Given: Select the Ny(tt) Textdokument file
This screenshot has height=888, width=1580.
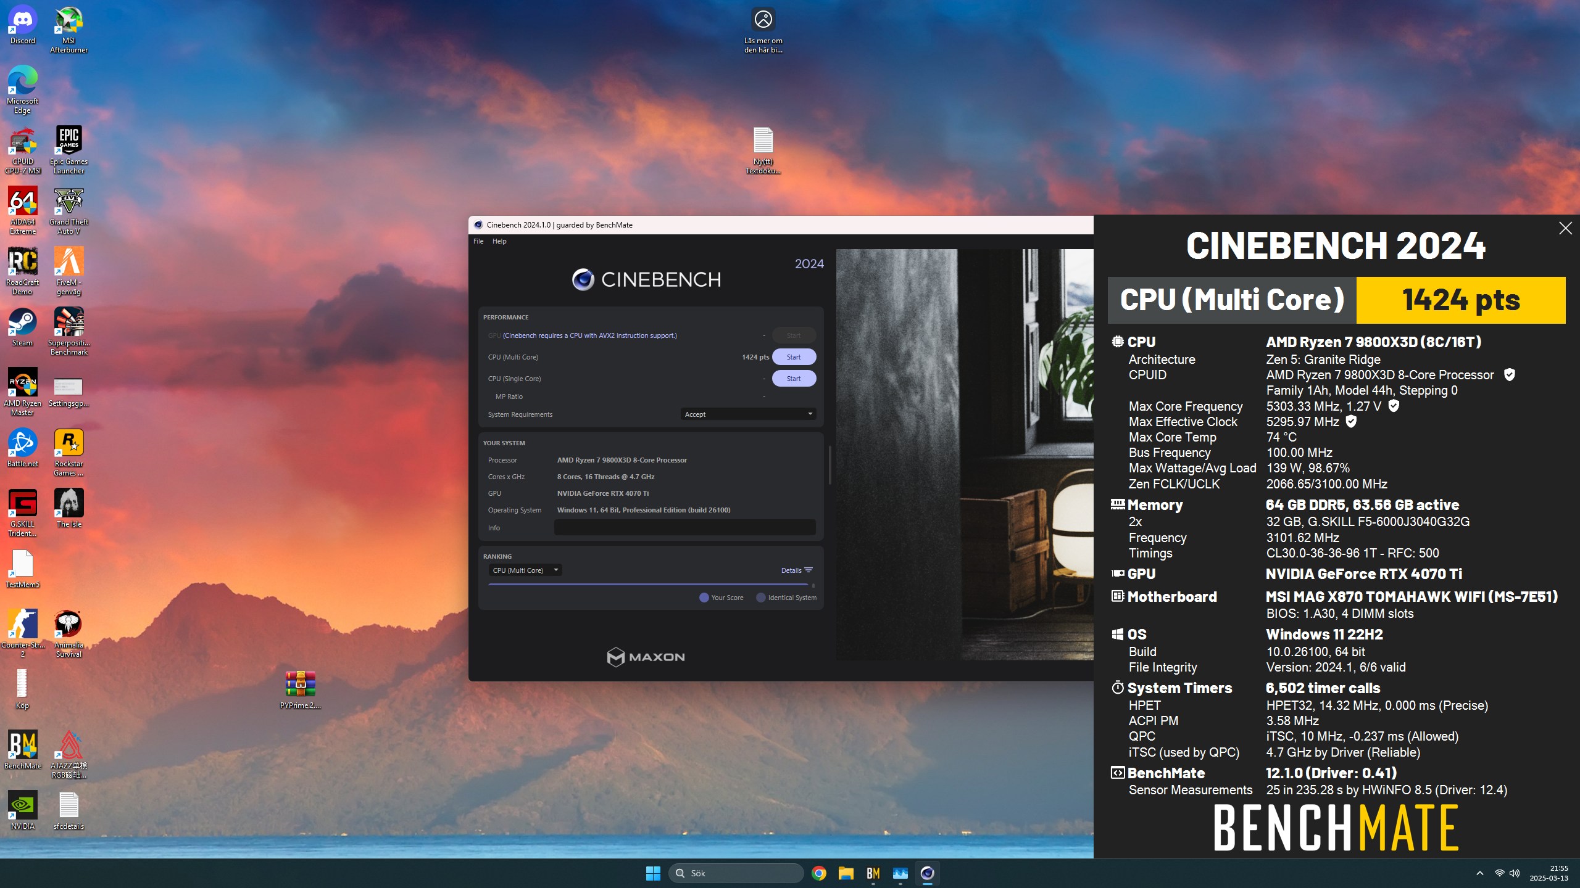Looking at the screenshot, I should pyautogui.click(x=763, y=150).
